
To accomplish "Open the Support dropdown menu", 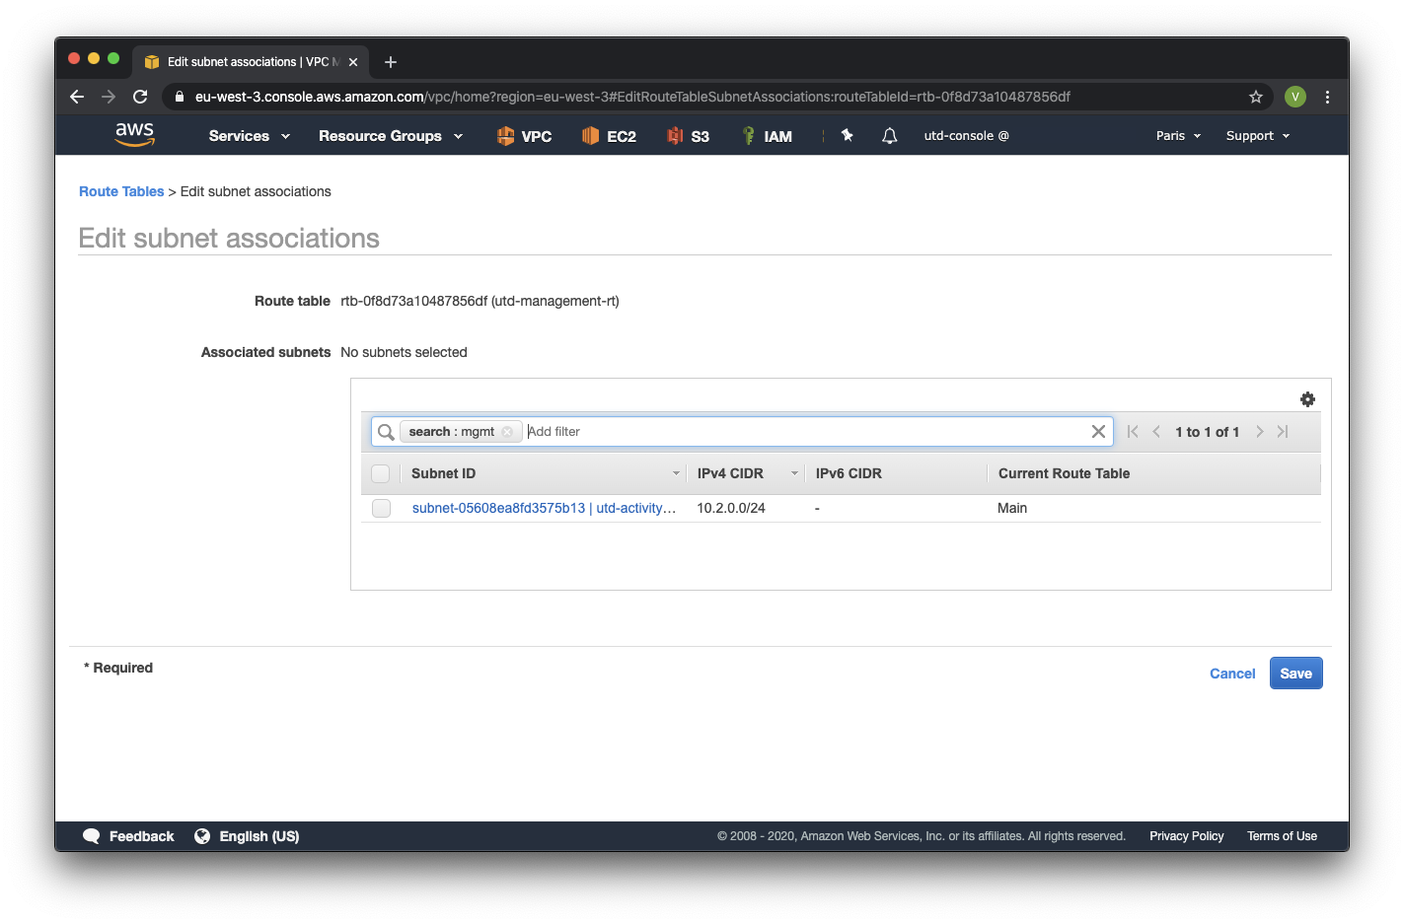I will [x=1258, y=136].
